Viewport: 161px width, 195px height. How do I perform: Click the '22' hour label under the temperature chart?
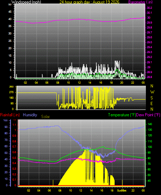pyautogui.click(x=133, y=190)
